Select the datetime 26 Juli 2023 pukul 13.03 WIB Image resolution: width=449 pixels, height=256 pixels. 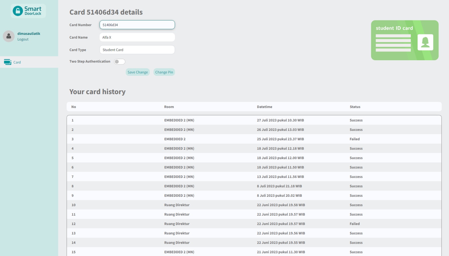[x=280, y=130]
